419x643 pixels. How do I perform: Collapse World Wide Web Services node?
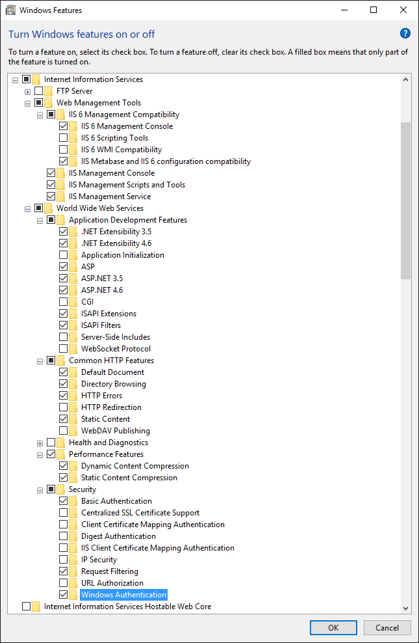(x=27, y=209)
